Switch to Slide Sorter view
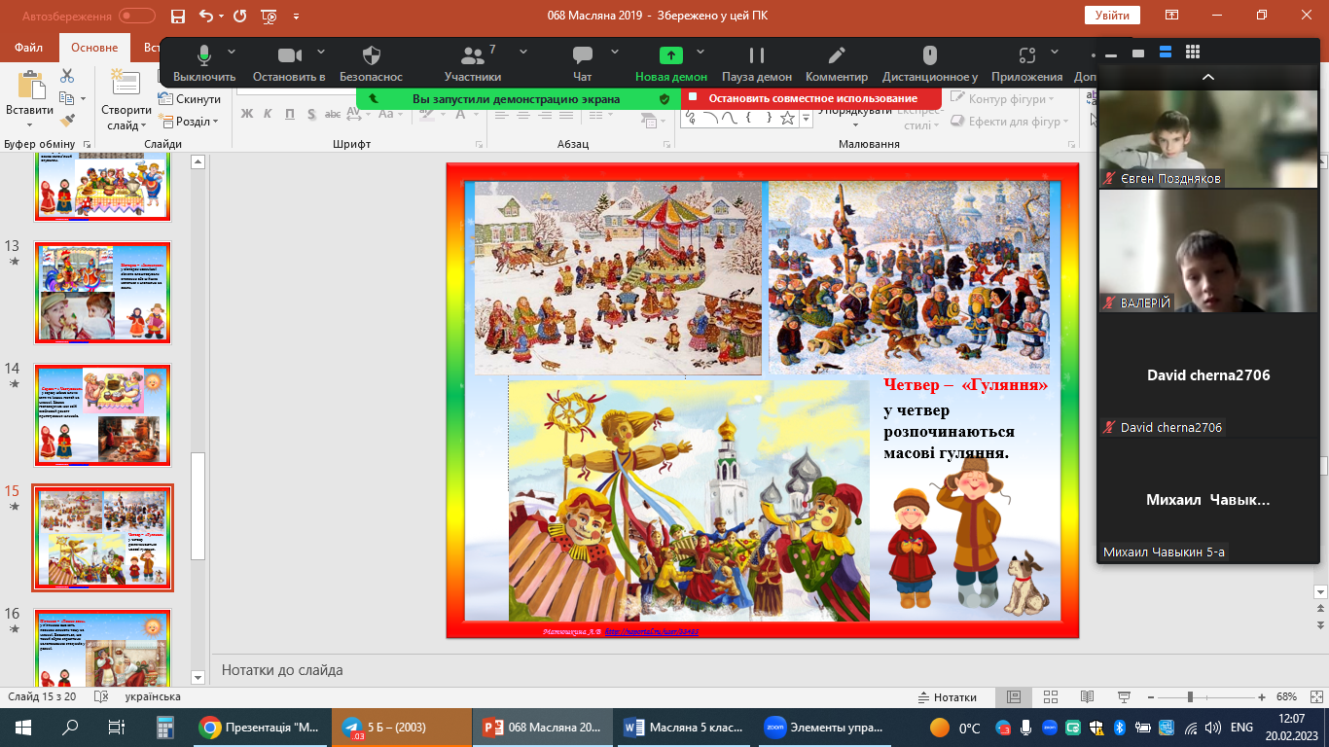The image size is (1329, 747). [1050, 697]
